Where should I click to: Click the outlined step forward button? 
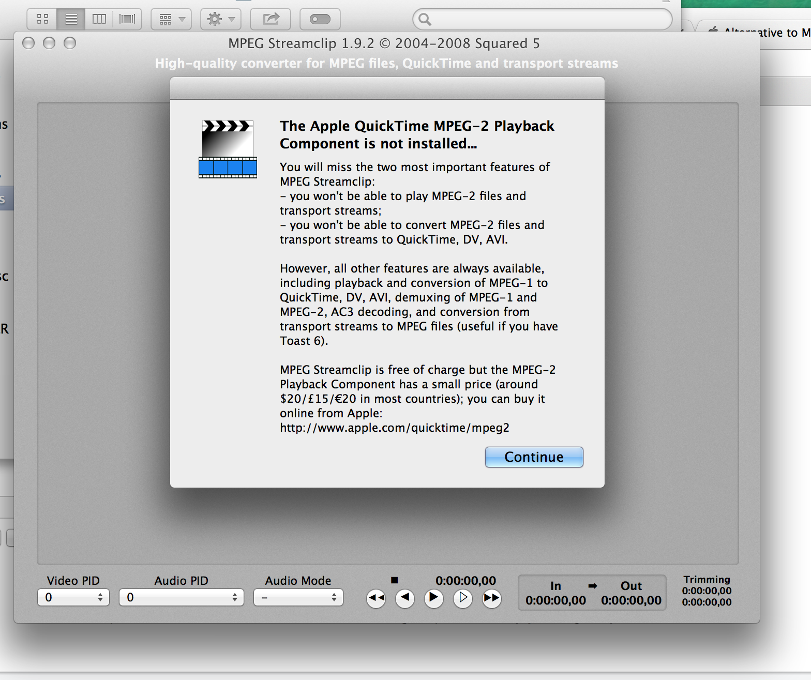tap(463, 598)
